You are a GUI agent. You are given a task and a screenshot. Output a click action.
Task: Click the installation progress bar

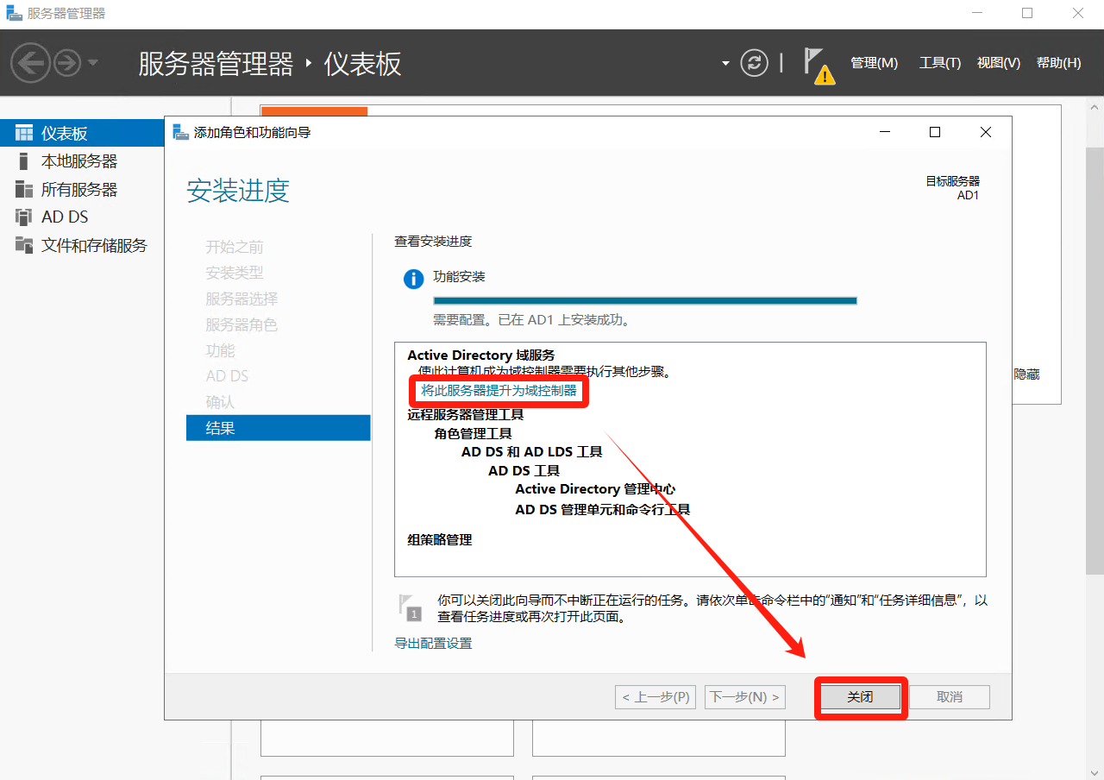[x=644, y=300]
